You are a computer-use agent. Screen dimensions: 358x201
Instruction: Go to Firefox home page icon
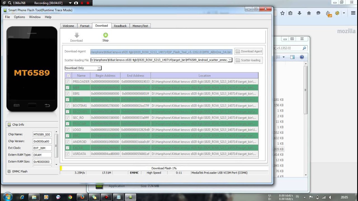[x=309, y=13]
